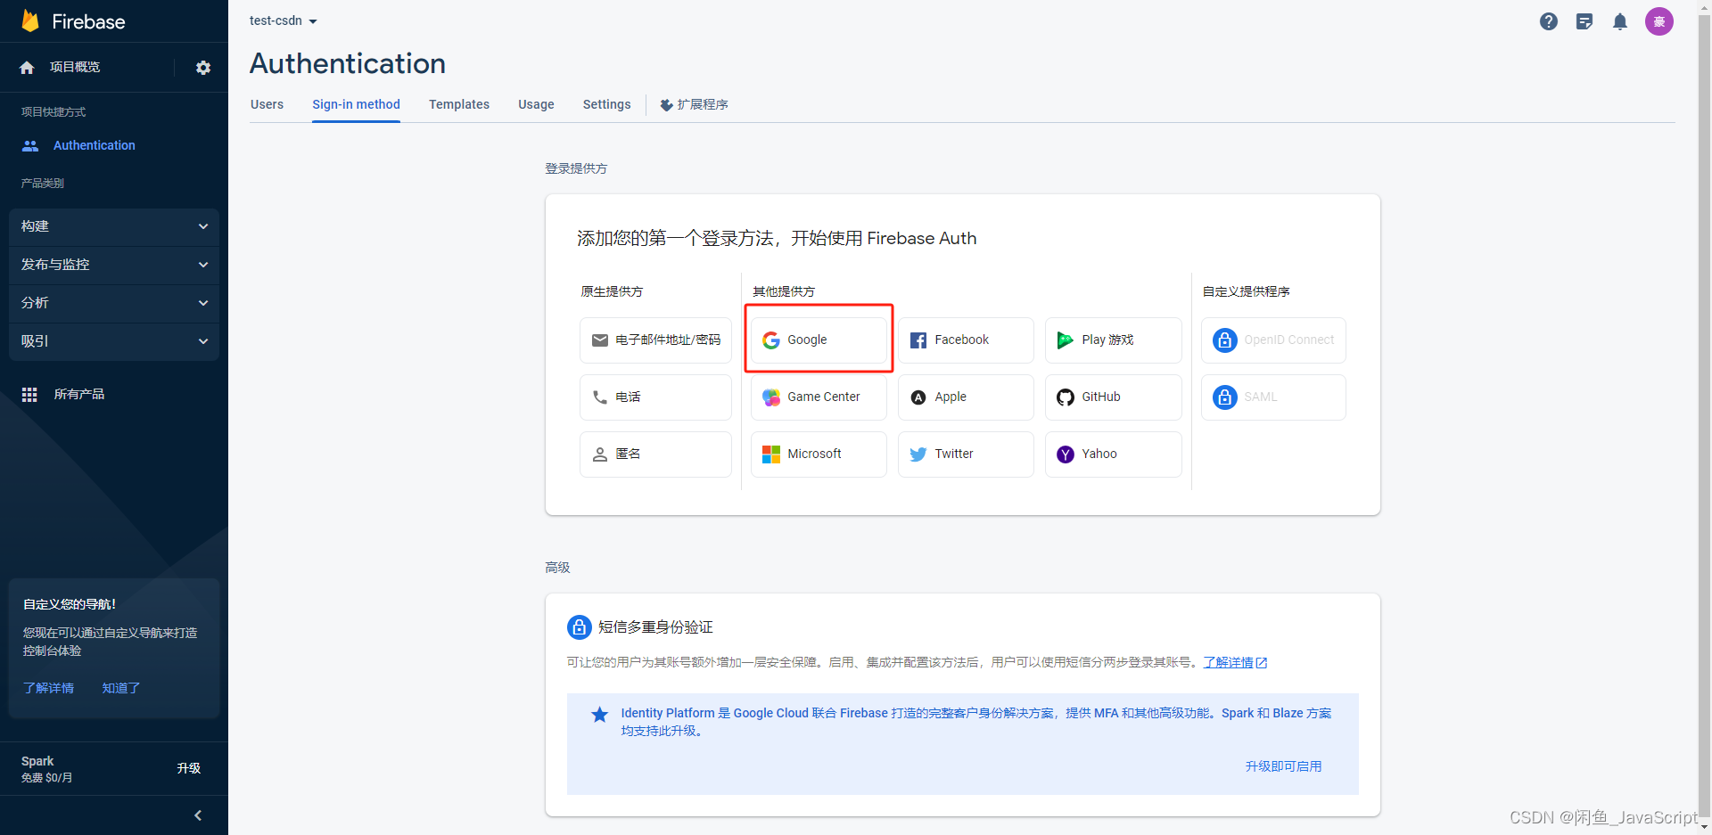Viewport: 1712px width, 835px height.
Task: Click the 升级即可启用 link
Action: (x=1283, y=766)
